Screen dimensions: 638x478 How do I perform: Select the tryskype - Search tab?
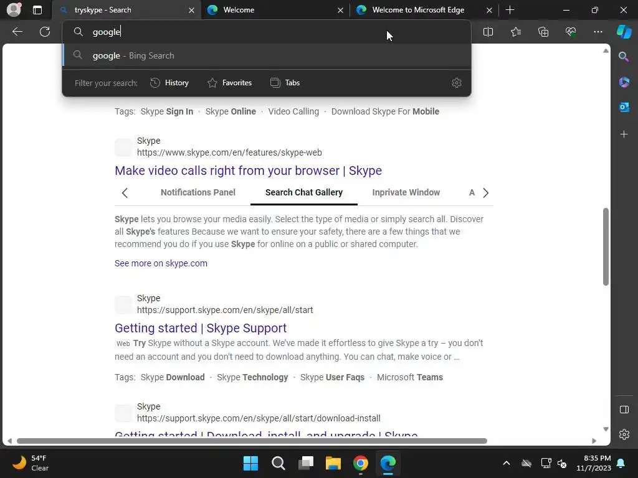point(126,10)
